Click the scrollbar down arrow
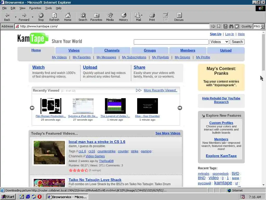The width and height of the screenshot is (266, 200). tap(263, 185)
